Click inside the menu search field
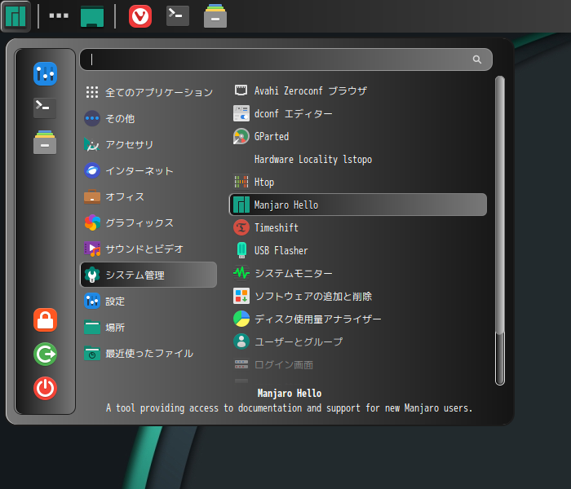The image size is (571, 489). (x=285, y=59)
